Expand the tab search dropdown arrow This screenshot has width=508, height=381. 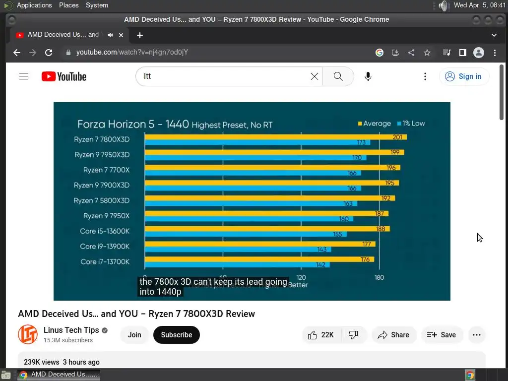point(494,35)
